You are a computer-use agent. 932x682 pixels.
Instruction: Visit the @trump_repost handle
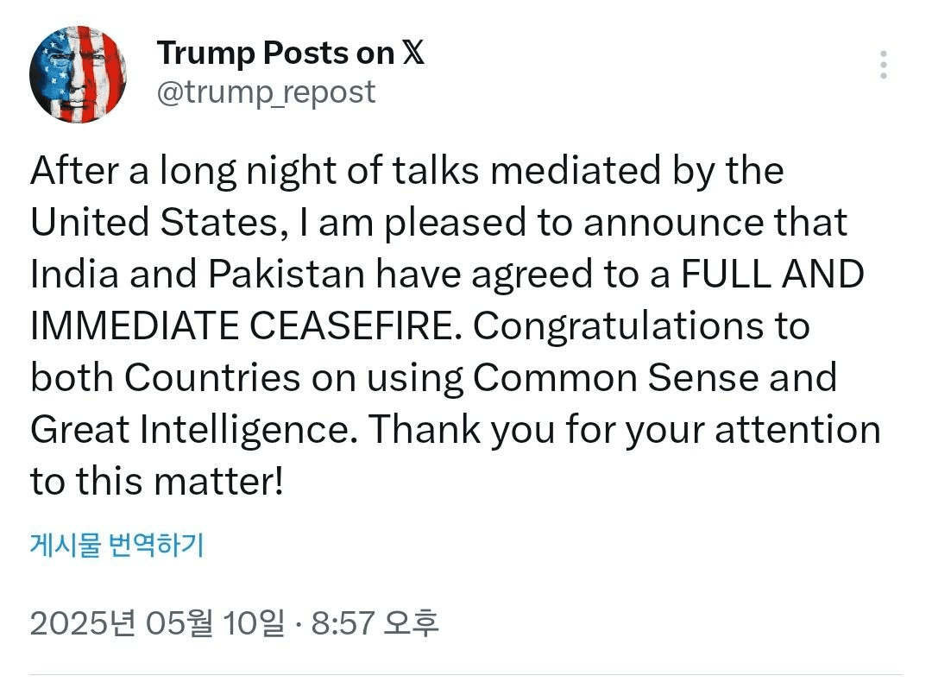tap(266, 92)
